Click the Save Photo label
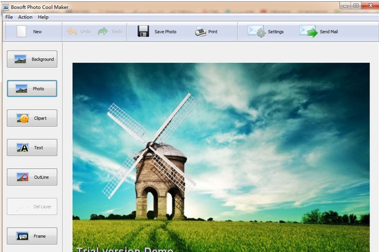This screenshot has width=379, height=252. click(x=166, y=32)
